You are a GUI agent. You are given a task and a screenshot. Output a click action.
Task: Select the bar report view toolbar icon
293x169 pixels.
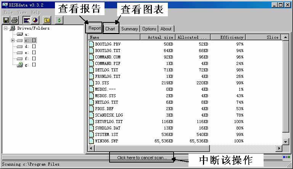(27, 20)
